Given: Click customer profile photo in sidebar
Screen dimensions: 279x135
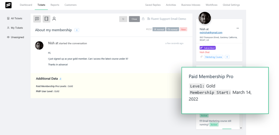Looking at the screenshot, I should (x=205, y=18).
